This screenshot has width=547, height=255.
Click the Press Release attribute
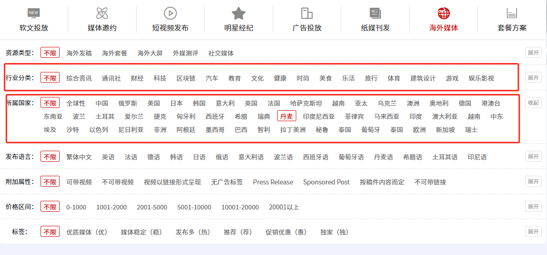tap(273, 182)
